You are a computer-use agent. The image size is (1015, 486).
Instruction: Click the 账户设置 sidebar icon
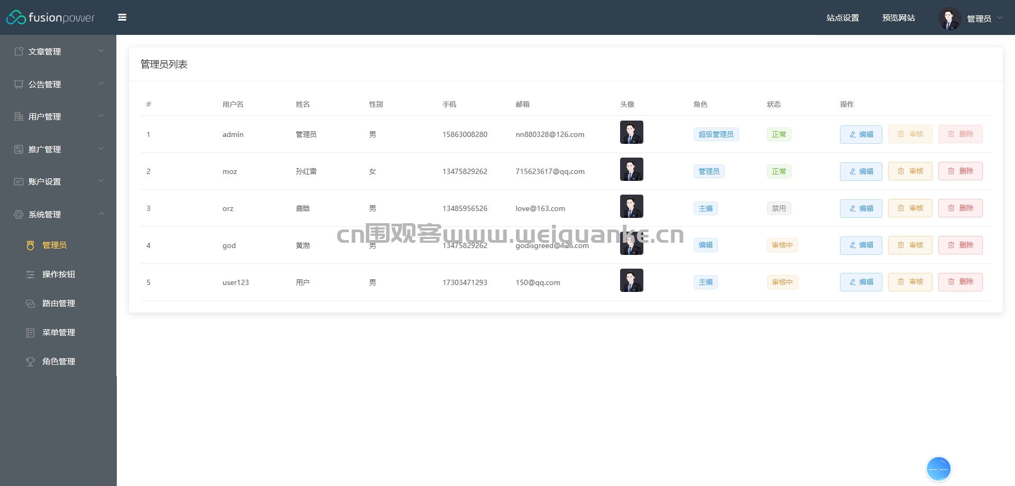point(19,181)
